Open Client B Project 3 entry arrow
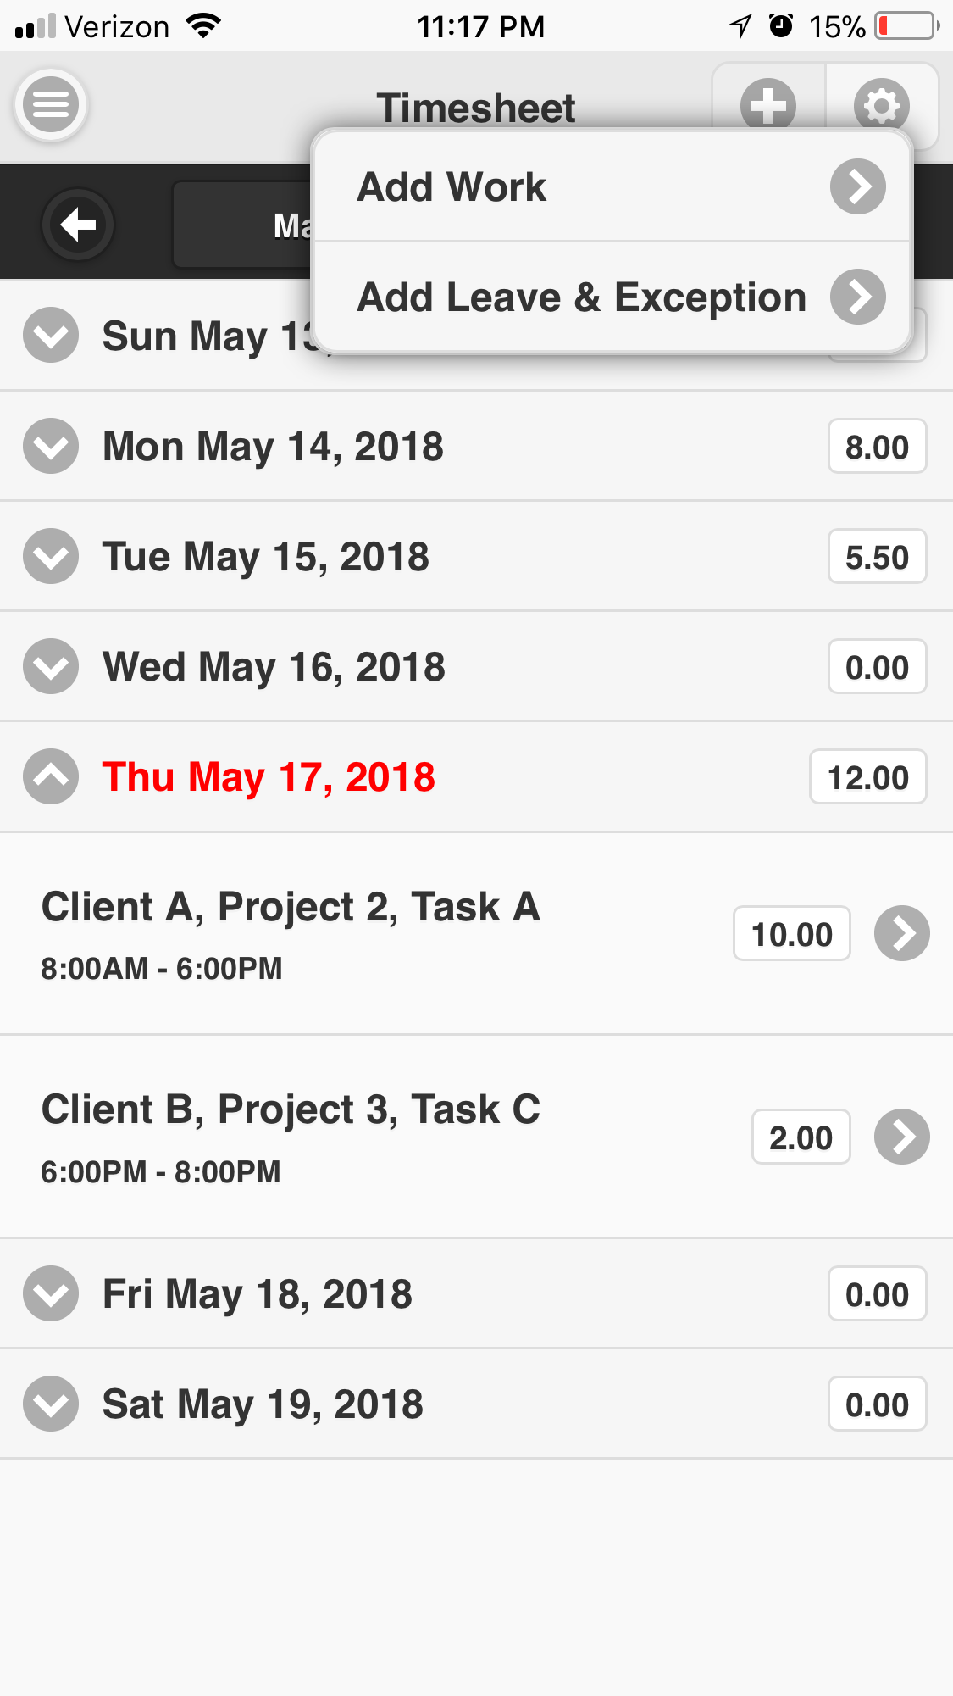 [901, 1137]
